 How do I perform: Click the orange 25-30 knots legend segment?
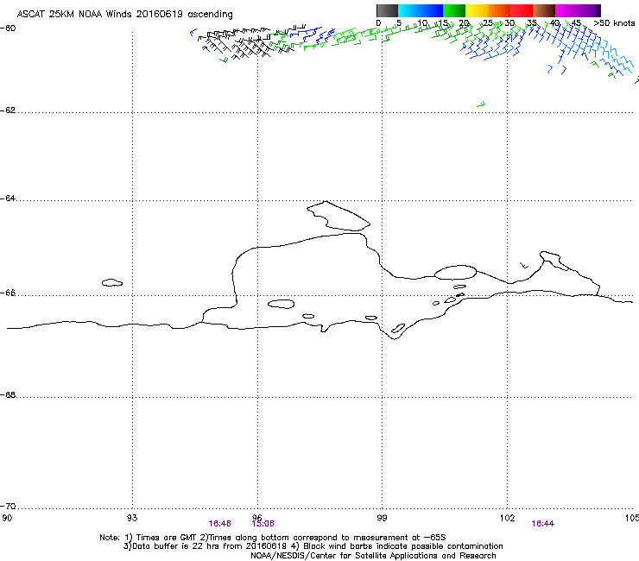tap(499, 10)
